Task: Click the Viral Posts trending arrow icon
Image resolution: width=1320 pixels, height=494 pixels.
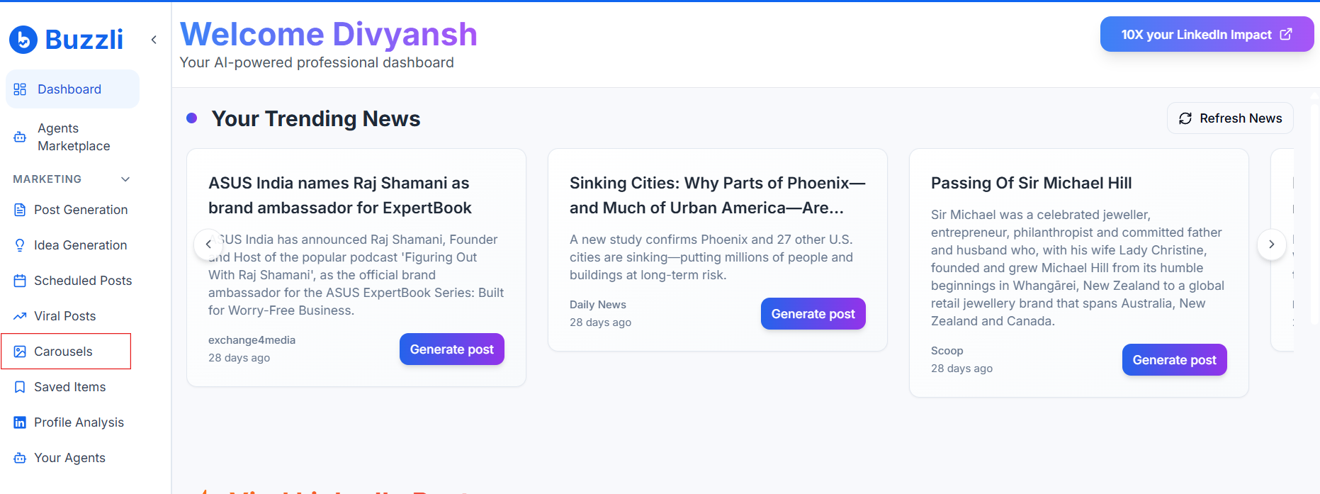Action: pos(19,315)
